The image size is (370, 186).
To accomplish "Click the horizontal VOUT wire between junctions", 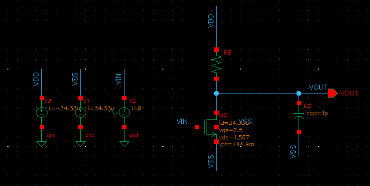I will click(257, 93).
